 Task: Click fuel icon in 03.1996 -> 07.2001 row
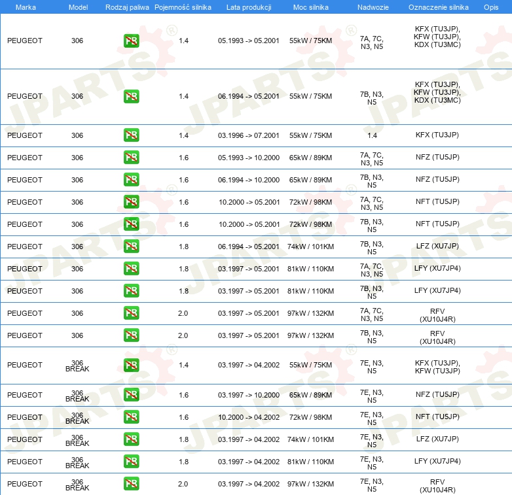131,135
